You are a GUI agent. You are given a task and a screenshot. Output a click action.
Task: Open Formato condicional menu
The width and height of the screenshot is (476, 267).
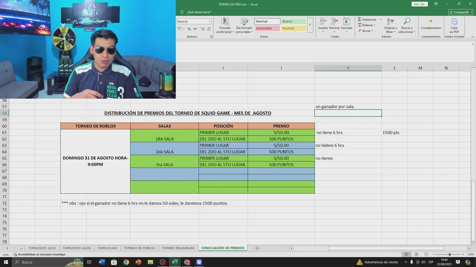[225, 25]
